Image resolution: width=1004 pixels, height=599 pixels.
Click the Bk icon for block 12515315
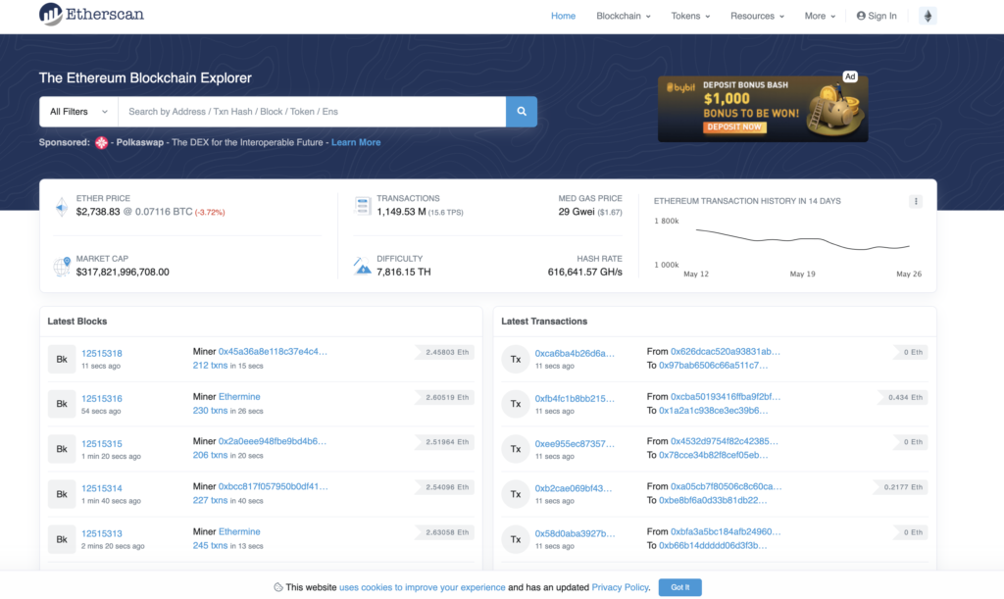point(62,449)
